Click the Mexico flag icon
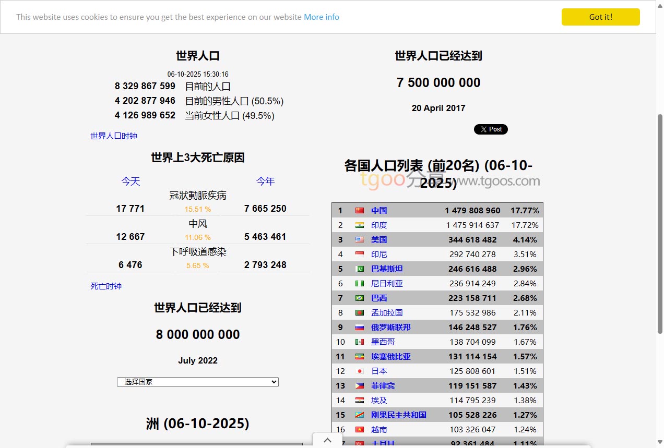The height and width of the screenshot is (448, 664). click(359, 342)
